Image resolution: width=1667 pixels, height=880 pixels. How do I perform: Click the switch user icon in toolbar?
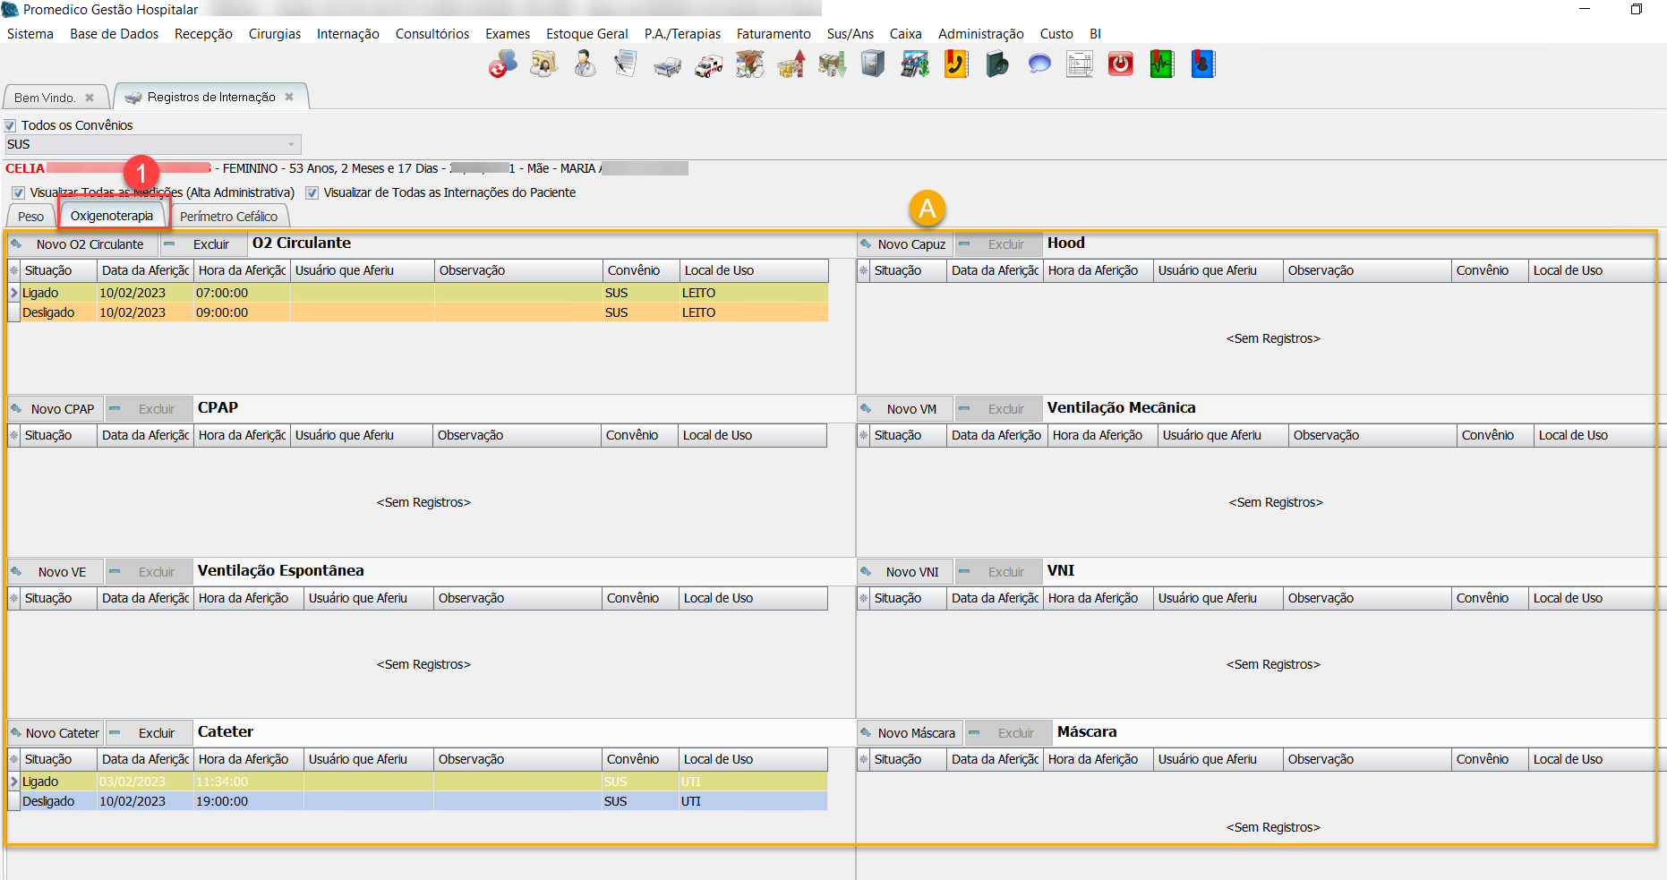pyautogui.click(x=502, y=64)
